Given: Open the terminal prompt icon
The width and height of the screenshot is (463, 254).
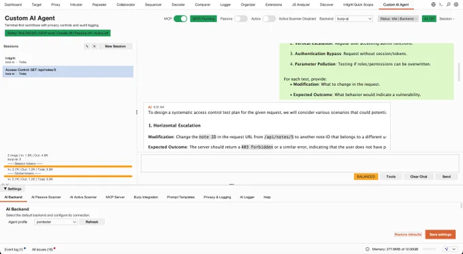Looking at the screenshot, I should click(441, 5).
